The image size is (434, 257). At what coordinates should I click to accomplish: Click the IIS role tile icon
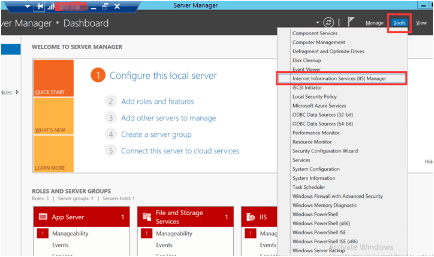[x=252, y=217]
